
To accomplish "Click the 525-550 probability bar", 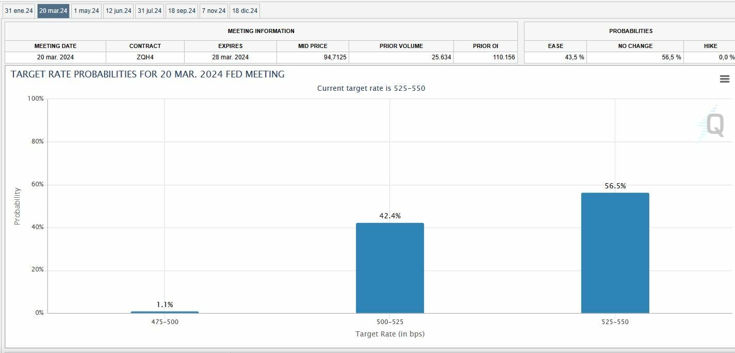I will (615, 253).
